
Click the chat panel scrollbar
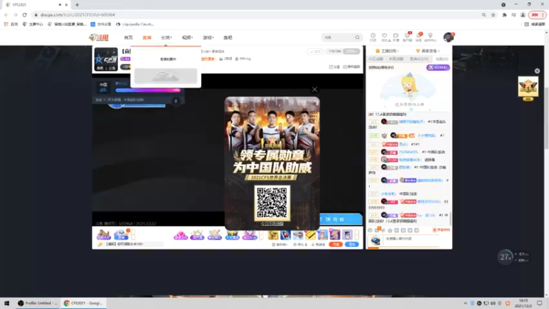click(450, 218)
